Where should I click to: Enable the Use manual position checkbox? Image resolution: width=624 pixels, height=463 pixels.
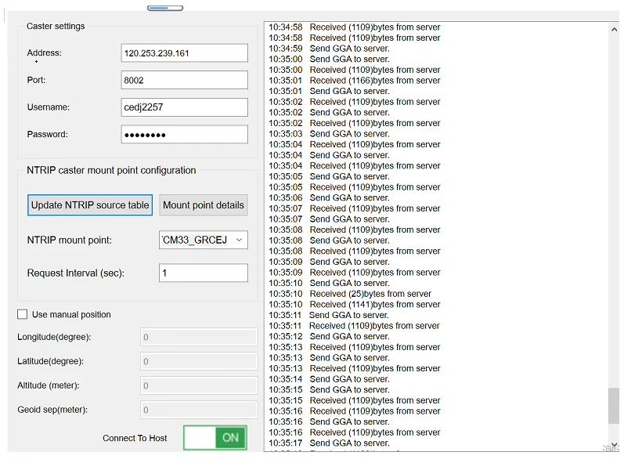23,315
